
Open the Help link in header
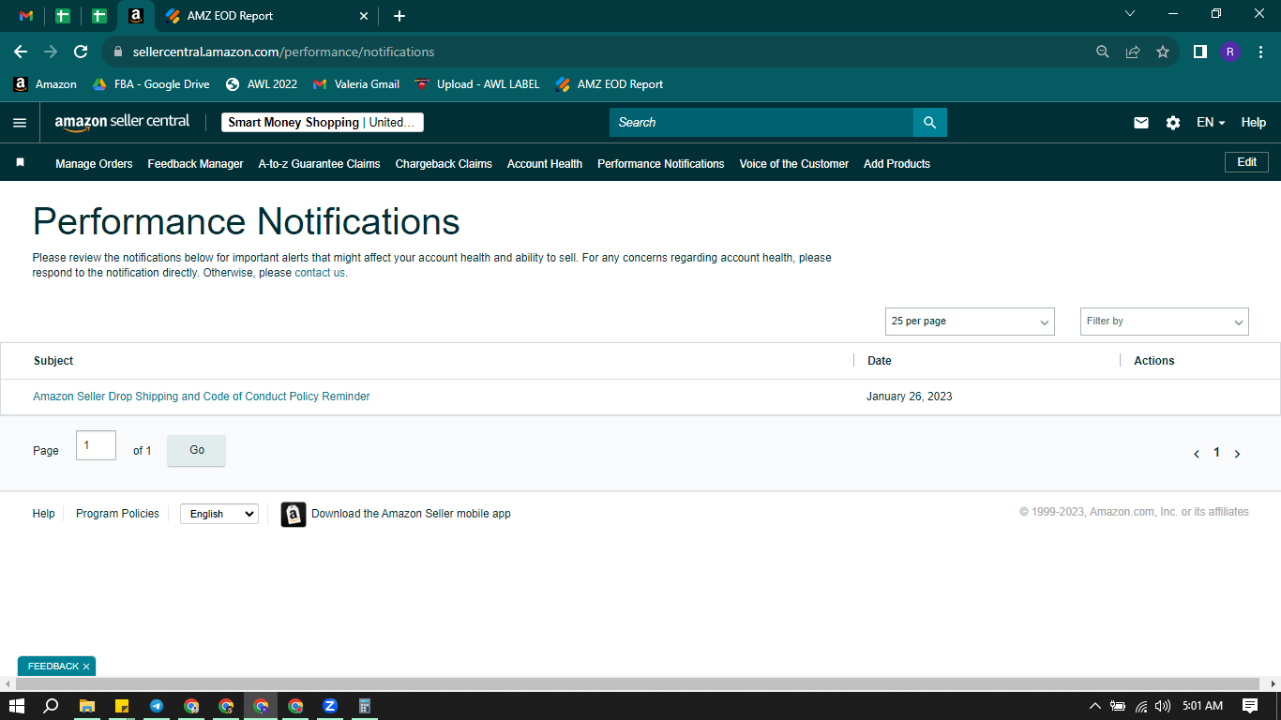[1254, 123]
